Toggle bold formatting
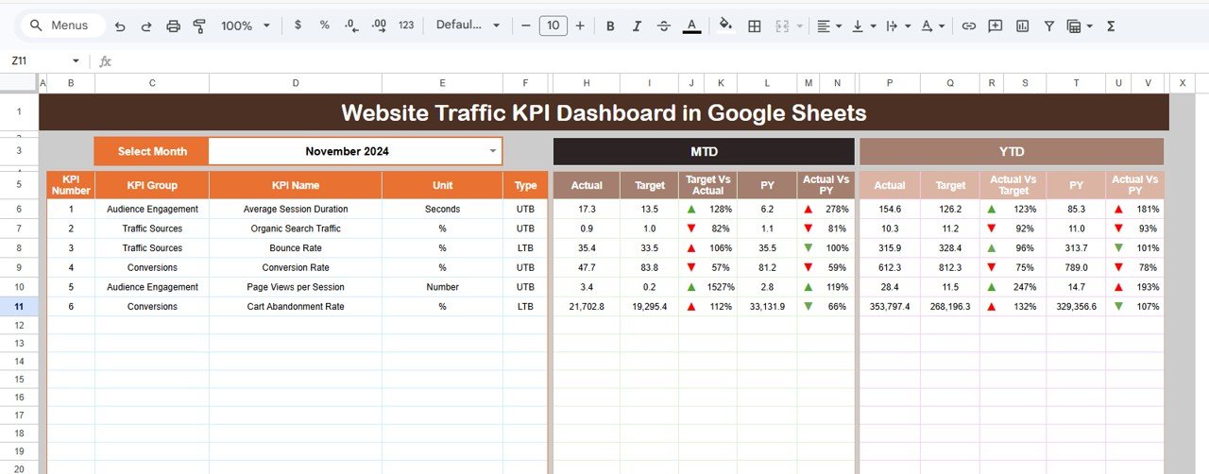 point(610,26)
